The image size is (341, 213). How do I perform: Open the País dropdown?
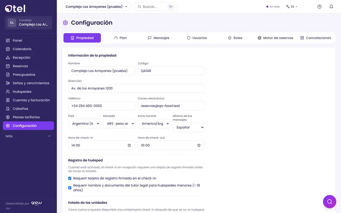[84, 124]
